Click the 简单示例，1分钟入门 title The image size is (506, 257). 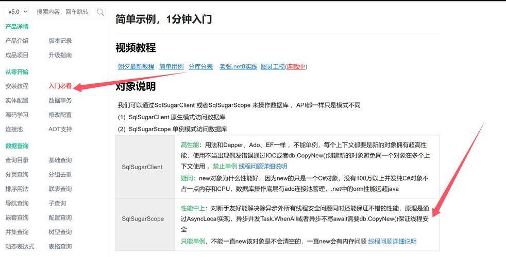(164, 20)
